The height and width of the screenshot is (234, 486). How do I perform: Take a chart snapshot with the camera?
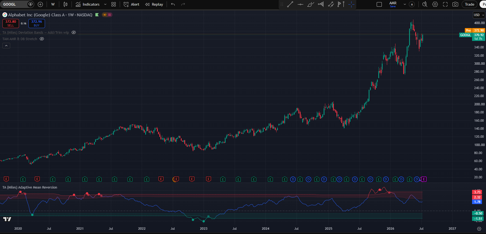coord(455,4)
